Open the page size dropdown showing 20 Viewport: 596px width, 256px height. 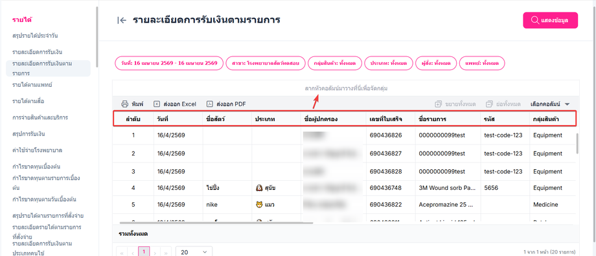[x=194, y=252]
